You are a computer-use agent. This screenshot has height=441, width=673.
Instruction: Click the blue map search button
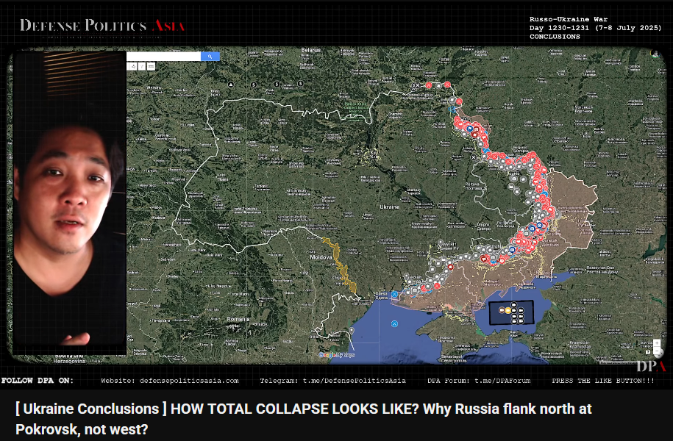pos(210,56)
